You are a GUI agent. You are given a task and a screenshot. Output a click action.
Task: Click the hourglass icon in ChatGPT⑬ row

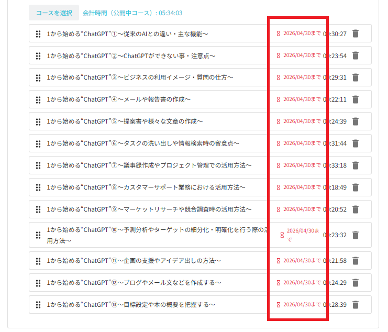click(x=279, y=305)
